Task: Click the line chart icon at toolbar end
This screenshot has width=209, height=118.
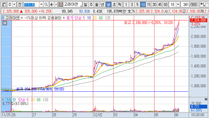Action: pos(208,5)
